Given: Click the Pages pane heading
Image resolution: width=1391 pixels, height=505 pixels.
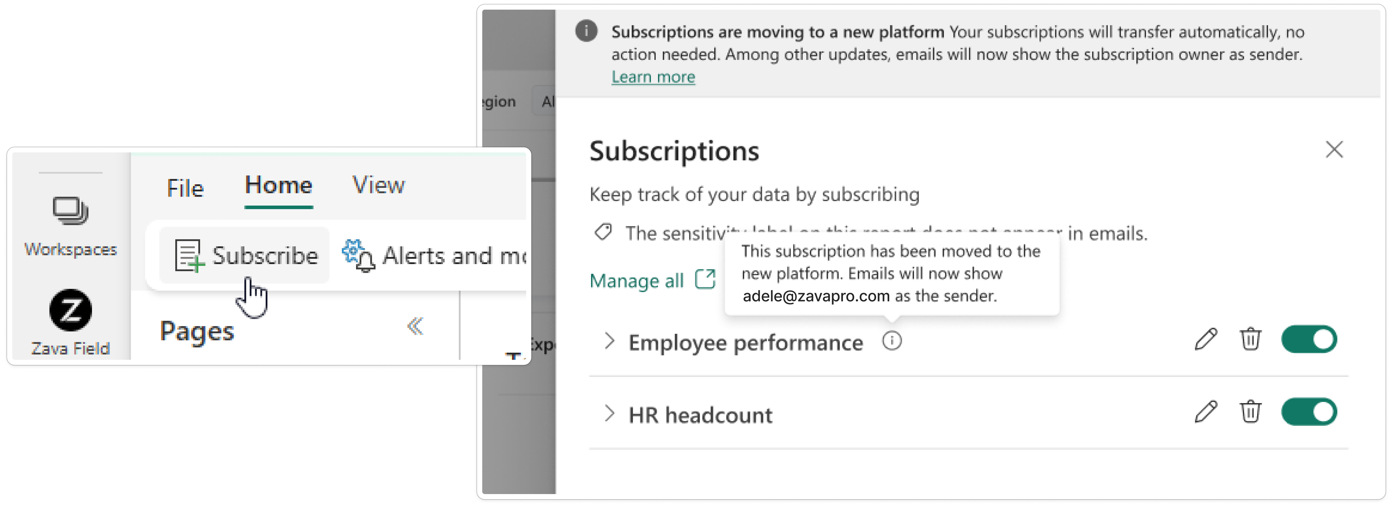Looking at the screenshot, I should [x=197, y=331].
